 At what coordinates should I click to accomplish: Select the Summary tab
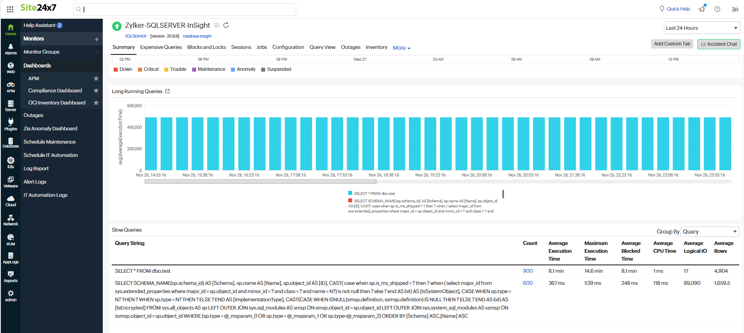124,47
